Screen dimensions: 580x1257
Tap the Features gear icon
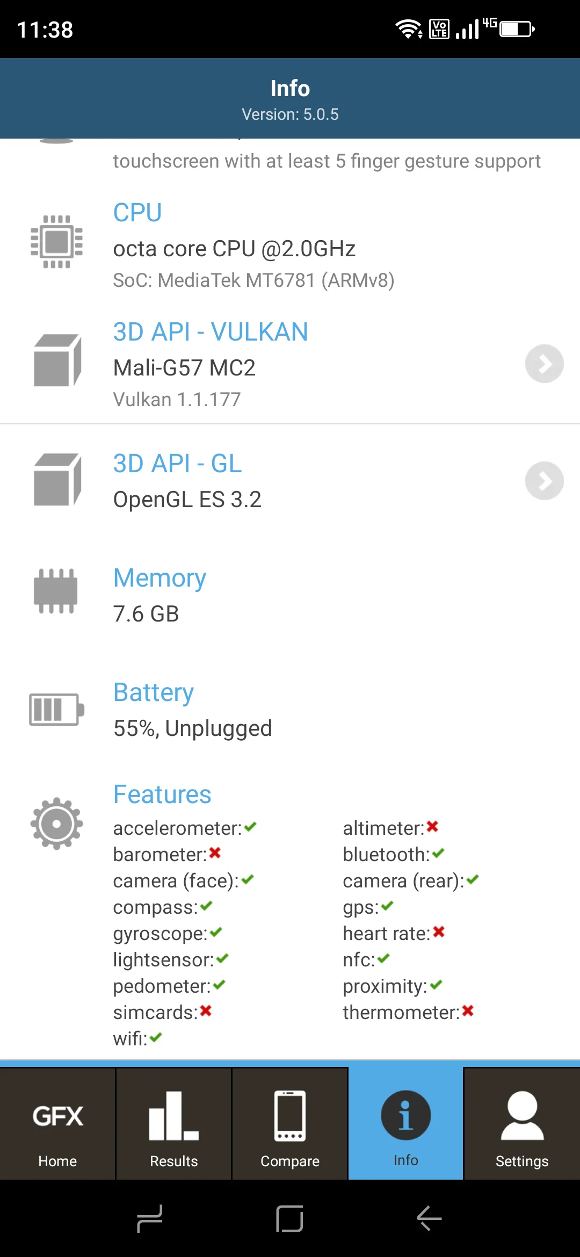click(x=56, y=823)
